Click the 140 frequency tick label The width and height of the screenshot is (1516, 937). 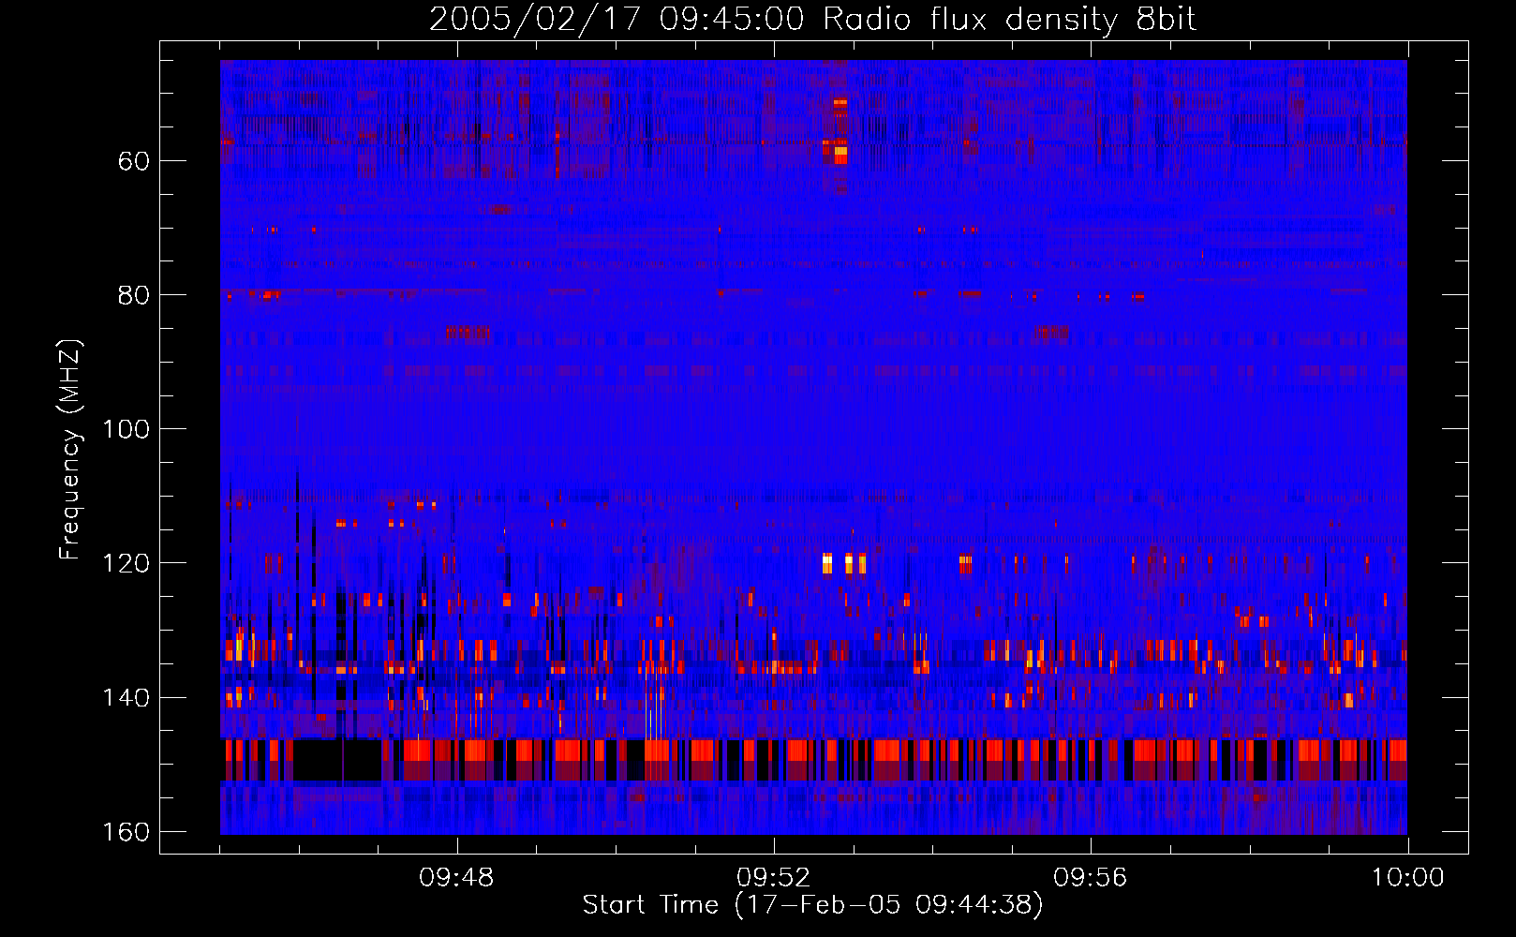[x=126, y=698]
